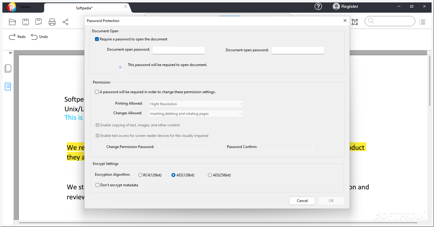Click the Register user avatar
The height and width of the screenshot is (227, 434).
336,6
